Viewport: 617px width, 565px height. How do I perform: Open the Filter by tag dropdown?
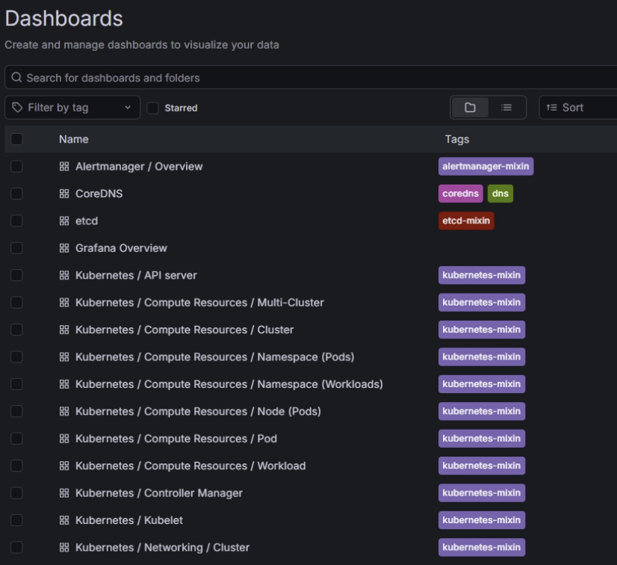click(x=72, y=108)
